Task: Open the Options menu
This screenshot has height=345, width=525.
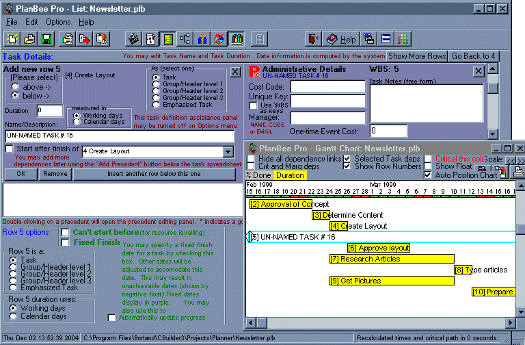Action: (58, 22)
